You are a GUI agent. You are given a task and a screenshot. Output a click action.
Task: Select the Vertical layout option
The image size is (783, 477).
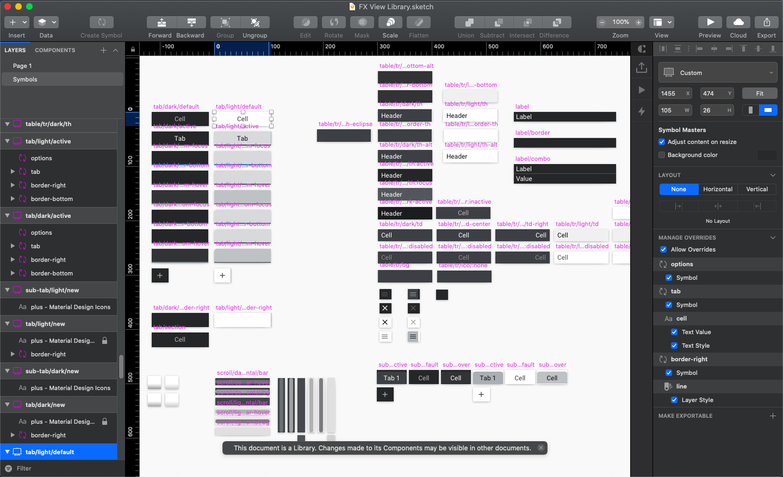coord(757,189)
